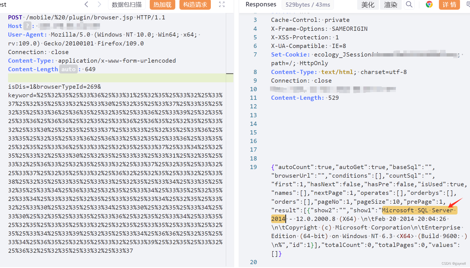Click the auto tag next to Content-Length
The width and height of the screenshot is (470, 268).
(68, 69)
